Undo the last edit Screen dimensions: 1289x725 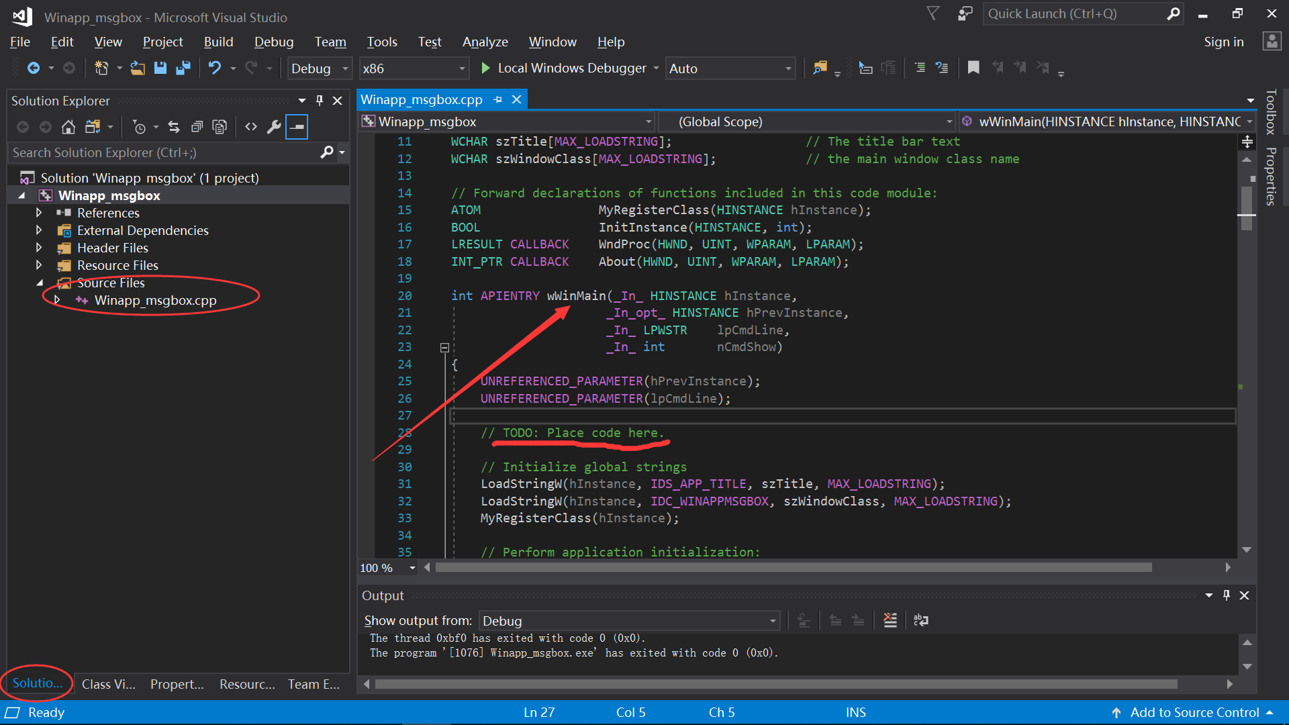click(215, 68)
